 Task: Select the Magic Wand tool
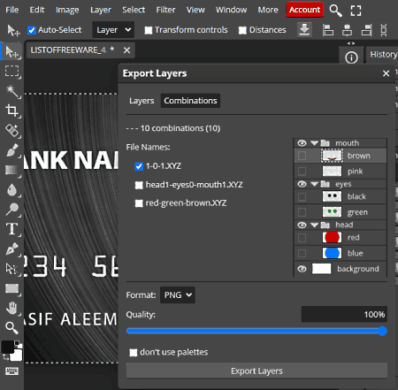[11, 91]
